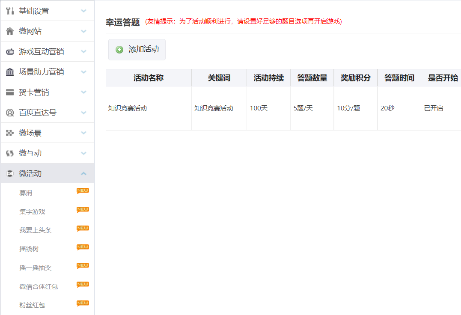Click the NEW badge next to 募捐
The height and width of the screenshot is (315, 461).
pos(83,191)
